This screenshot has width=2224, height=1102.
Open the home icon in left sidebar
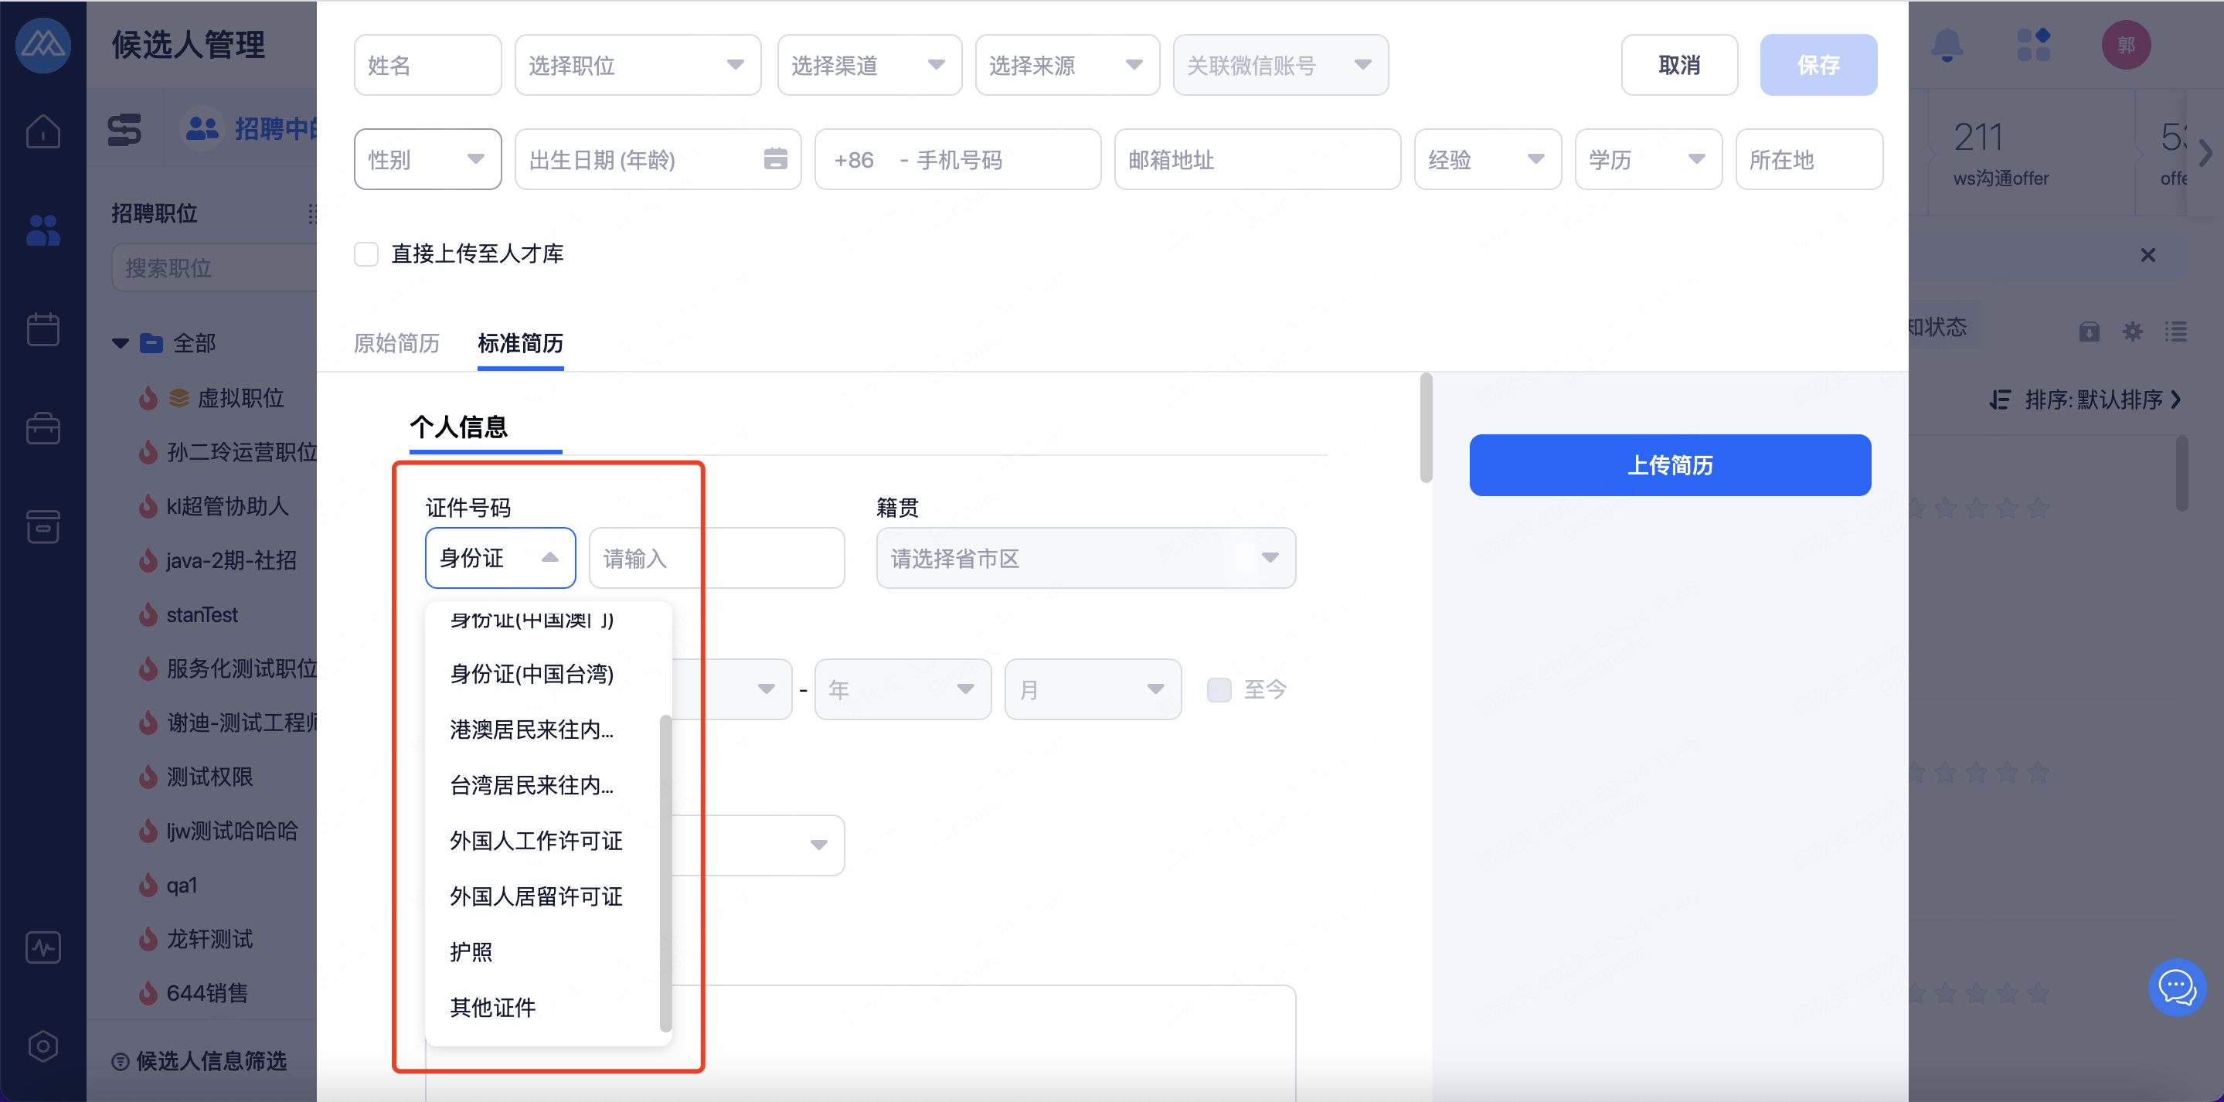pyautogui.click(x=43, y=131)
